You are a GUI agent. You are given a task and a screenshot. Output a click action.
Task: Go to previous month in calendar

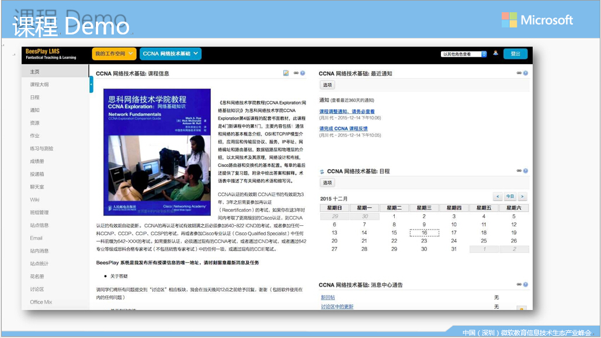point(498,197)
